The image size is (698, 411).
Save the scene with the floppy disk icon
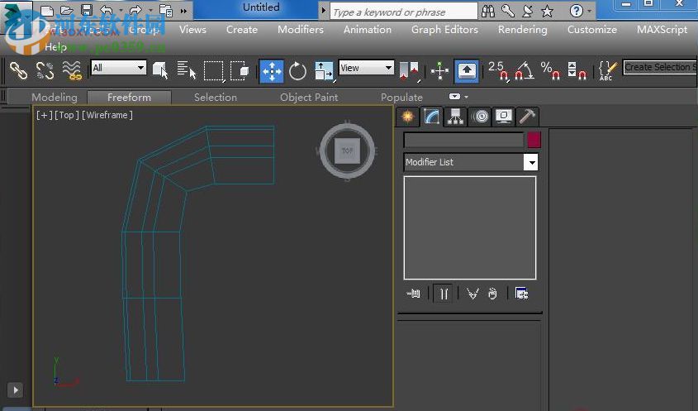[x=87, y=10]
